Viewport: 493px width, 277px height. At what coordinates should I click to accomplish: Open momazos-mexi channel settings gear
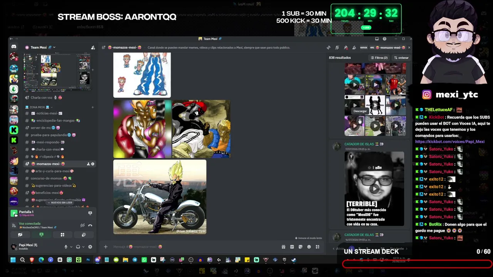pos(93,164)
